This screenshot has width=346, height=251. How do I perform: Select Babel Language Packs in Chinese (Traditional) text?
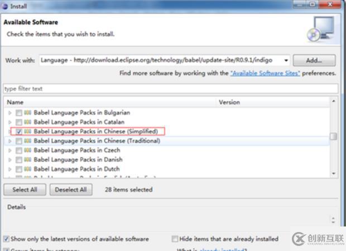(97, 141)
